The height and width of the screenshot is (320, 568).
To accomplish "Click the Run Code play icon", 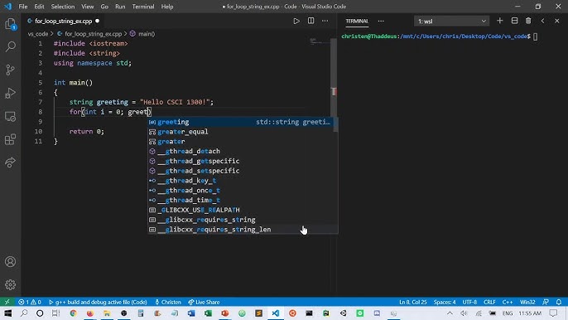I will (x=296, y=21).
